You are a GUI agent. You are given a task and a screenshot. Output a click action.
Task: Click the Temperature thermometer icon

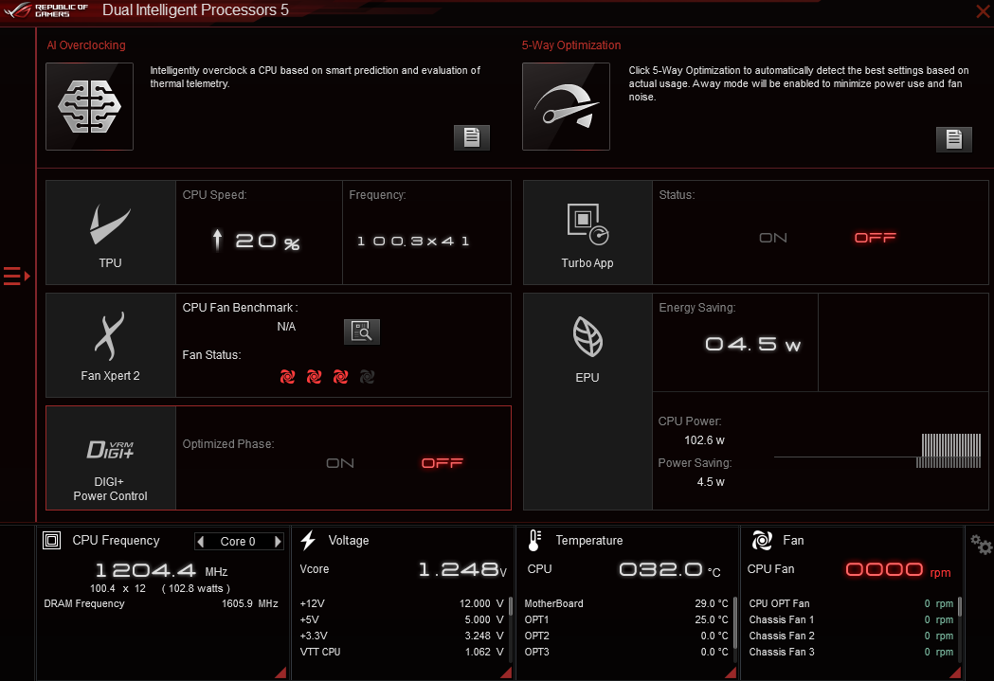(x=533, y=541)
